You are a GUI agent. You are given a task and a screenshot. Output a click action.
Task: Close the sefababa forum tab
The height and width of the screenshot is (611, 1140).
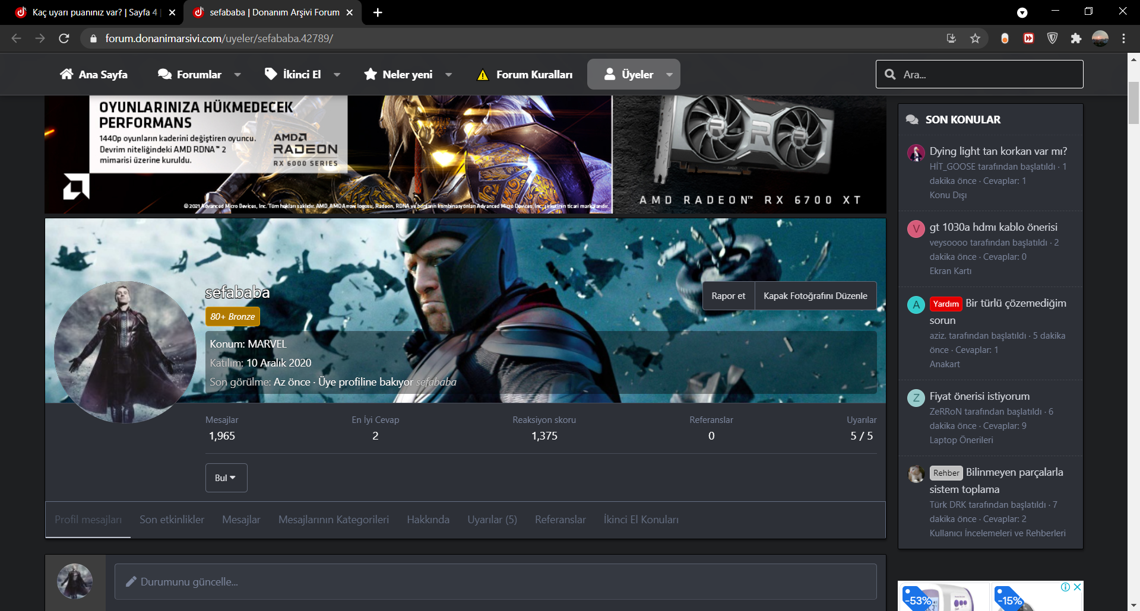click(x=350, y=12)
